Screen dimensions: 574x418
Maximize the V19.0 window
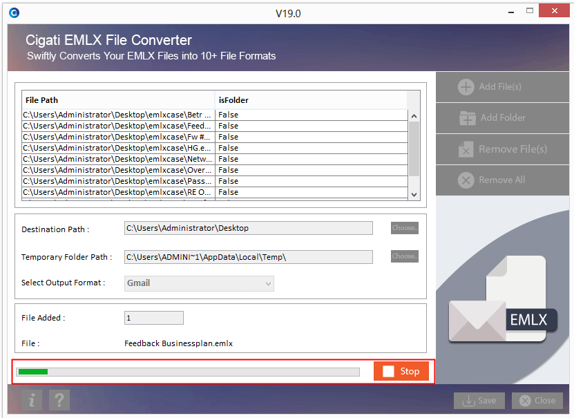pyautogui.click(x=530, y=11)
